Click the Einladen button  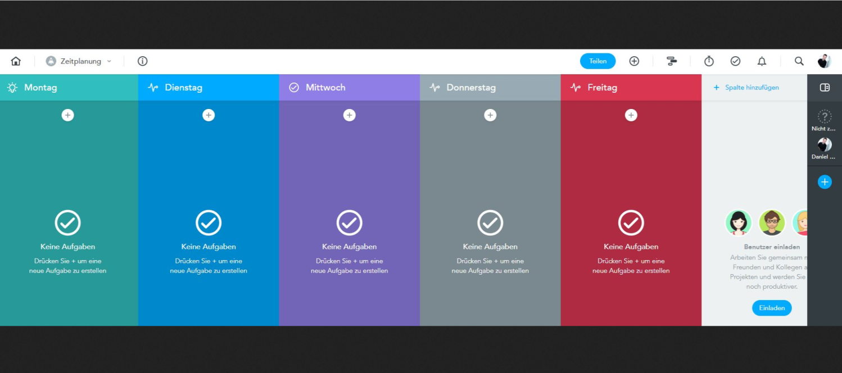pos(771,308)
